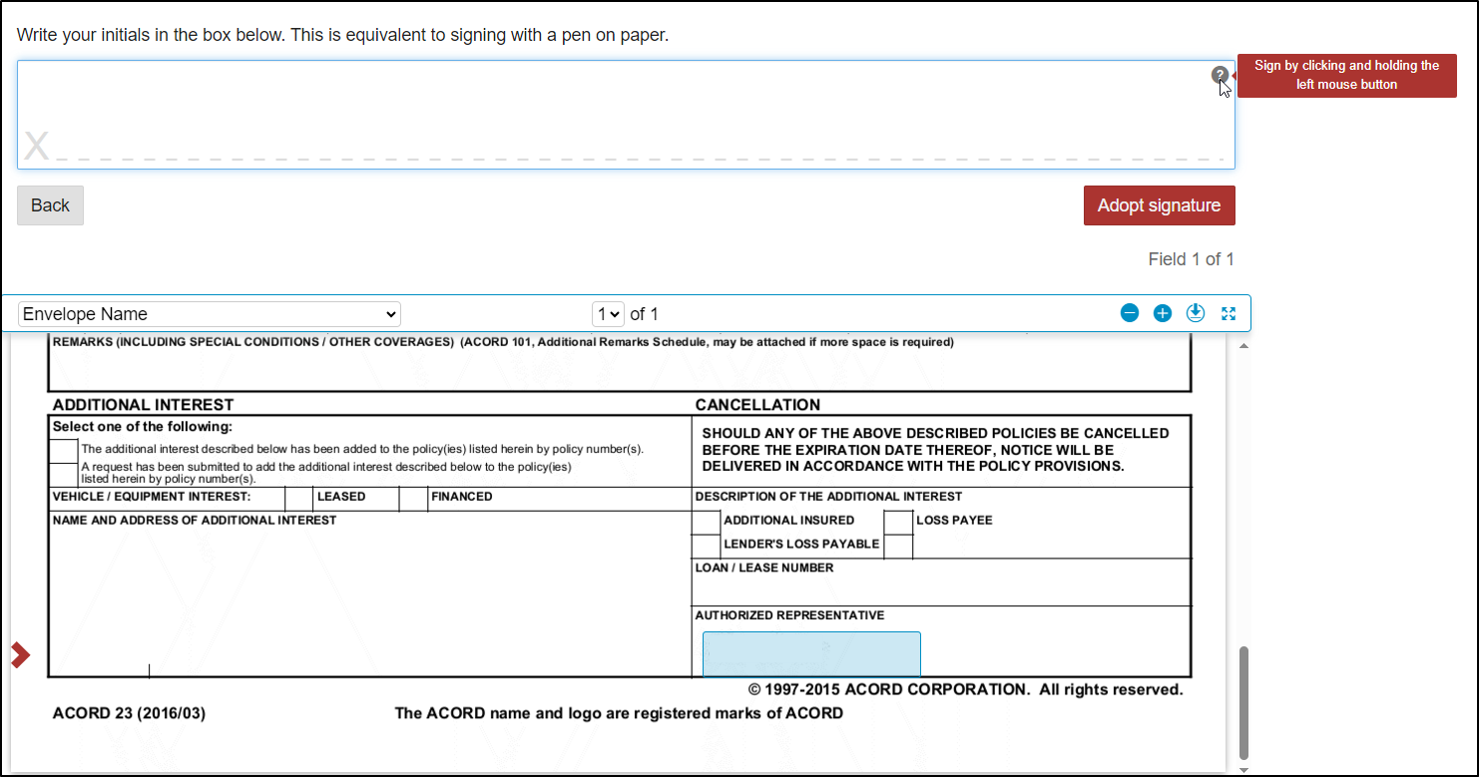Image resolution: width=1479 pixels, height=777 pixels.
Task: Click the 'of 1' page count text
Action: (645, 314)
